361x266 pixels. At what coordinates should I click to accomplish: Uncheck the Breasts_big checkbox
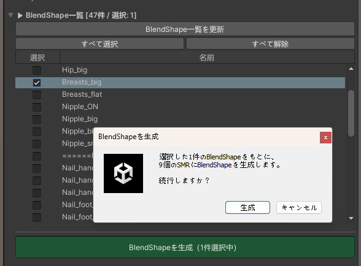(x=37, y=83)
